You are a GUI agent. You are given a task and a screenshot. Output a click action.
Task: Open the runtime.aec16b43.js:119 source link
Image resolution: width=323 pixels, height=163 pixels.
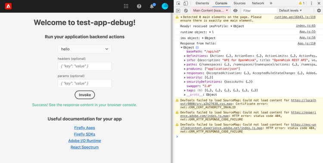coord(295,17)
